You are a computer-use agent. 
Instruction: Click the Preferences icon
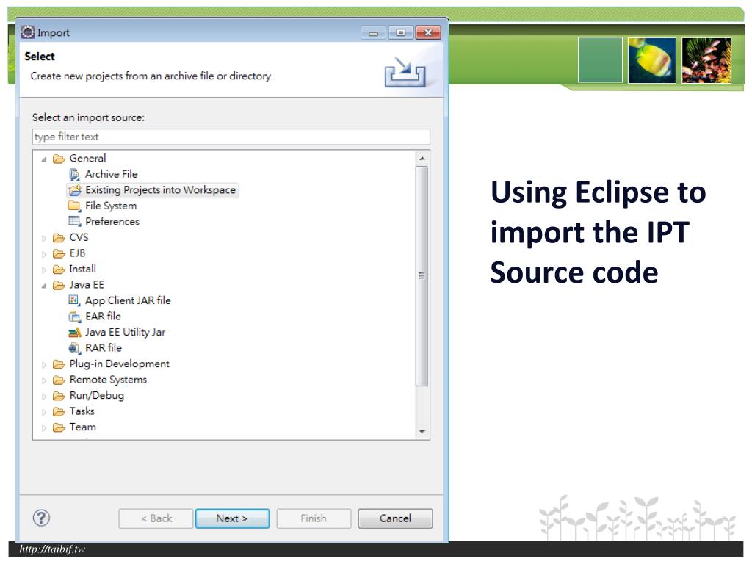point(74,222)
